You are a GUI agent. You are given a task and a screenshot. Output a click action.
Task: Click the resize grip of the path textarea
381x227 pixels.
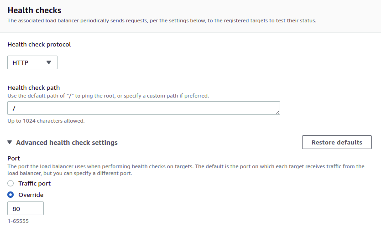[277, 112]
